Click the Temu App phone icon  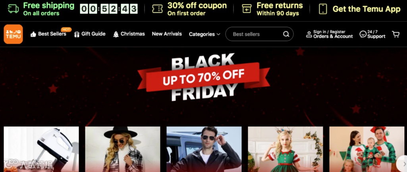click(323, 9)
